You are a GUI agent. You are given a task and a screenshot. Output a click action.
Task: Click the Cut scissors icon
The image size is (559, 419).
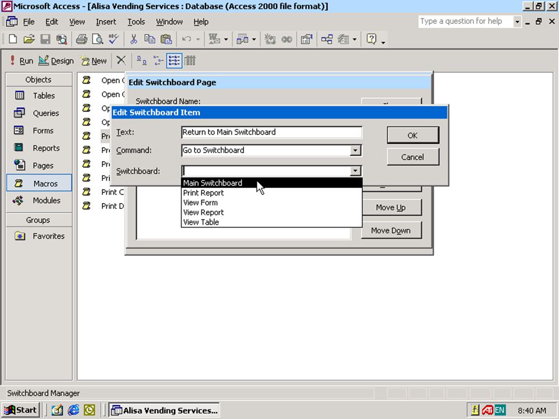pyautogui.click(x=134, y=39)
